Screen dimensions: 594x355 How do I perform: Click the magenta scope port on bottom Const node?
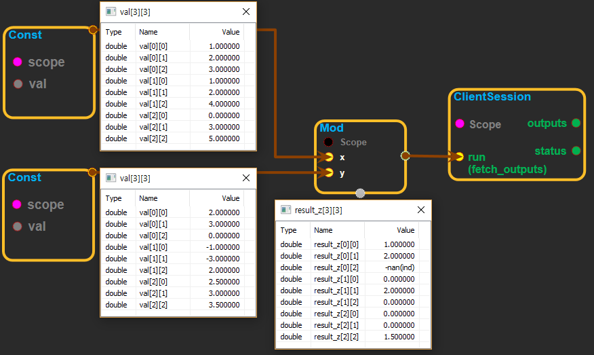(18, 205)
